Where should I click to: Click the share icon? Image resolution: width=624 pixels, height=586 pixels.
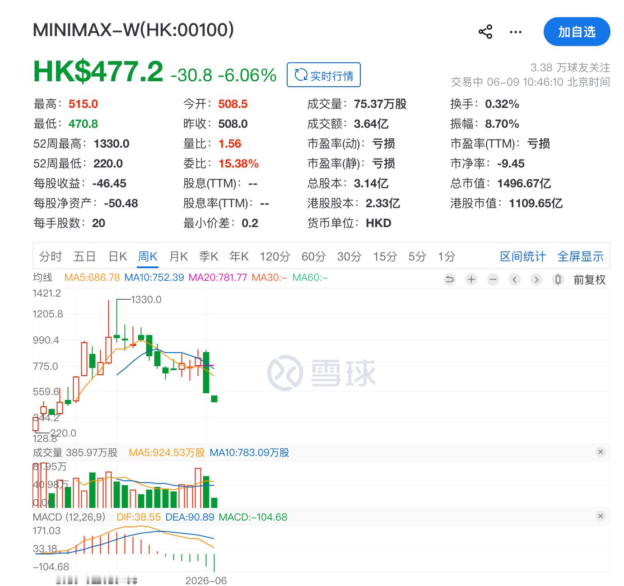[485, 32]
